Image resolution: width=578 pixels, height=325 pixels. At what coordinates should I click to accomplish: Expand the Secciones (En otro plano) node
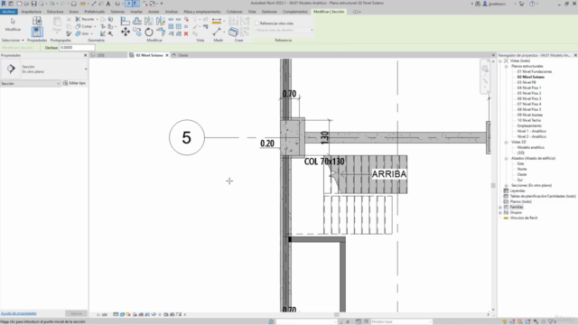pyautogui.click(x=506, y=185)
